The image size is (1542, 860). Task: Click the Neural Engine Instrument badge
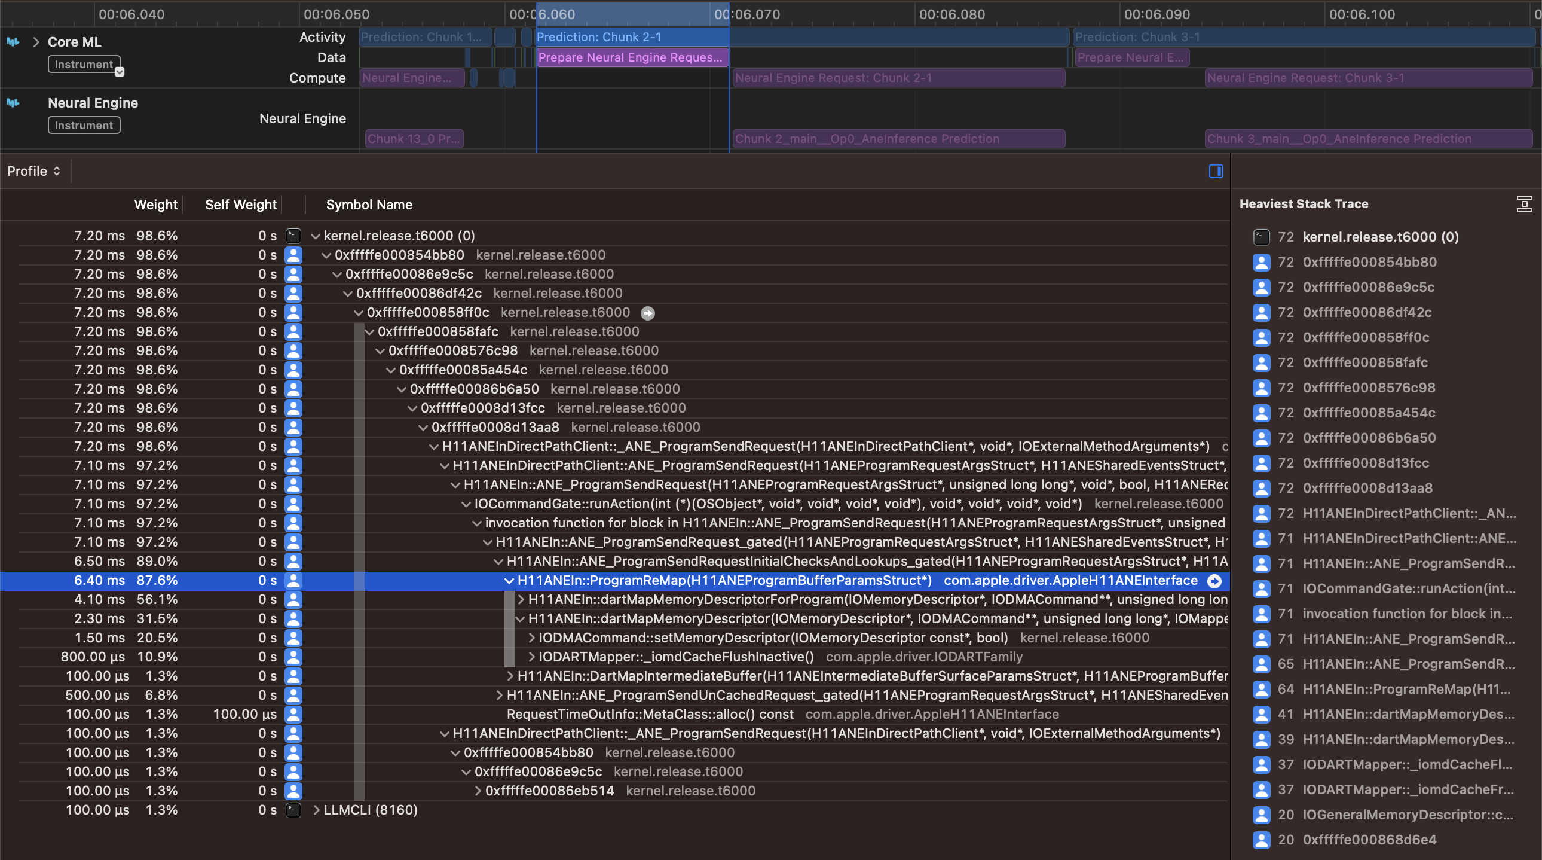tap(84, 125)
